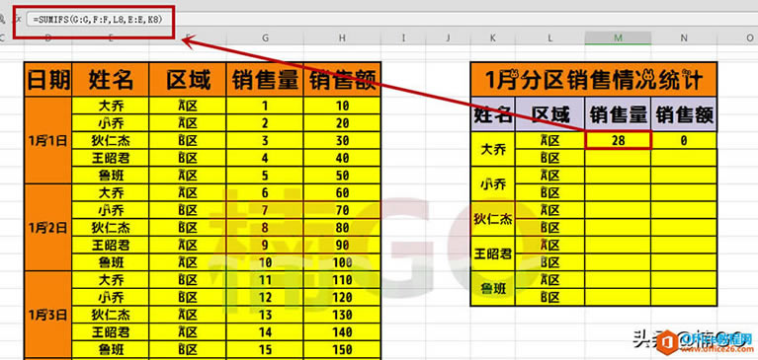Select the 销售额 cell with value 60

point(342,192)
